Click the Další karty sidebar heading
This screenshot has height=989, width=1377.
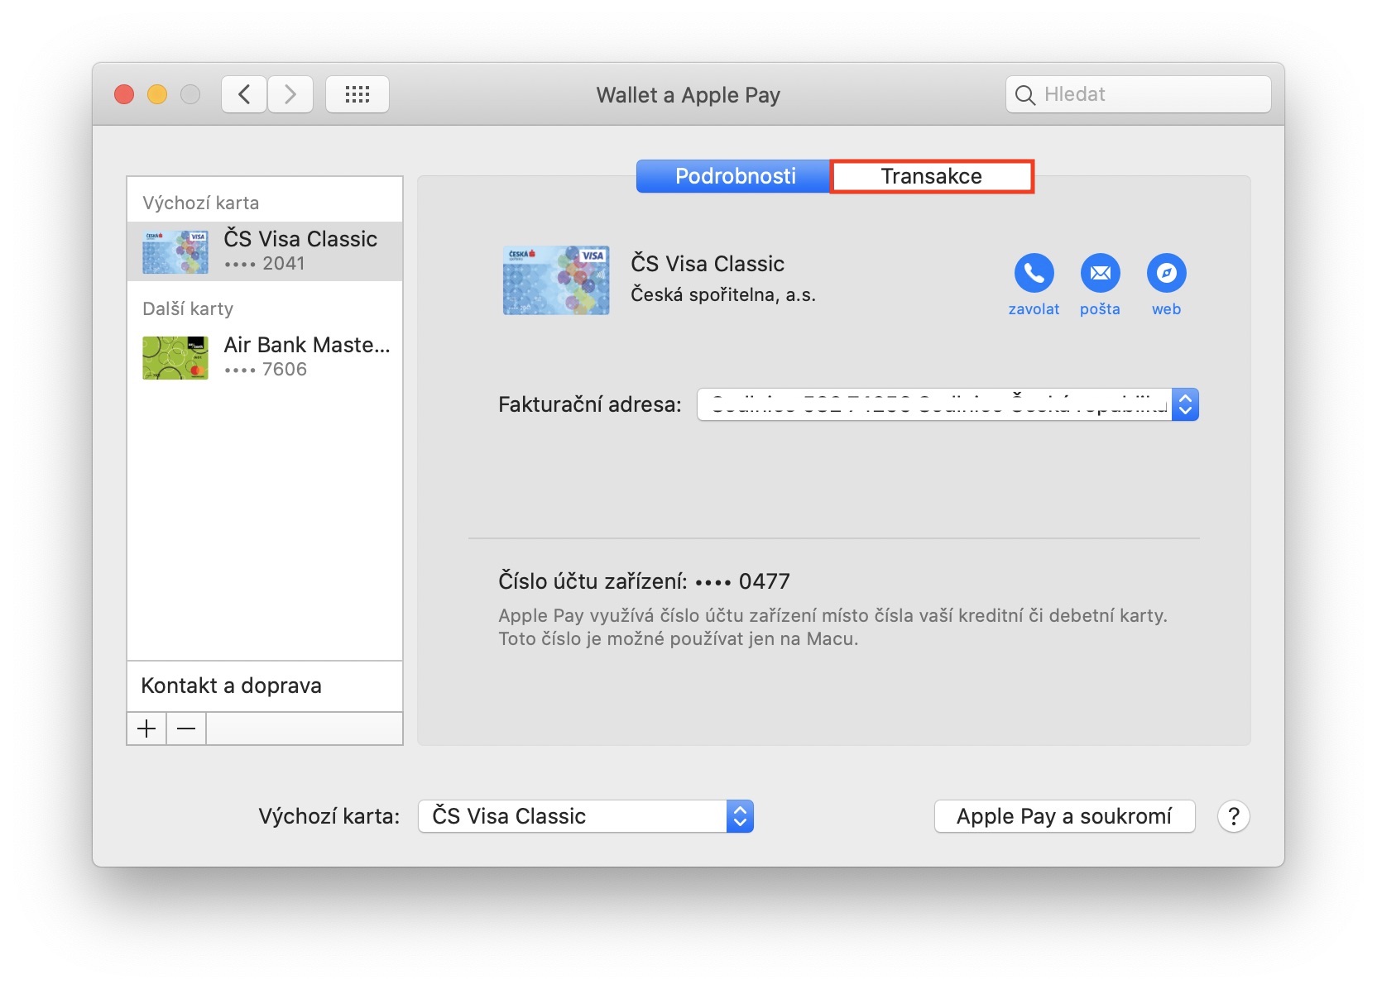click(x=188, y=308)
